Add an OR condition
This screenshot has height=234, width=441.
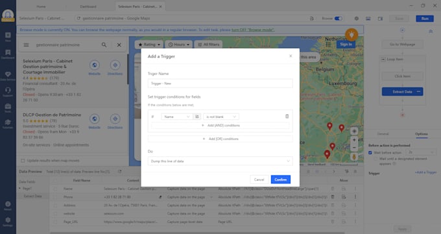coord(220,139)
